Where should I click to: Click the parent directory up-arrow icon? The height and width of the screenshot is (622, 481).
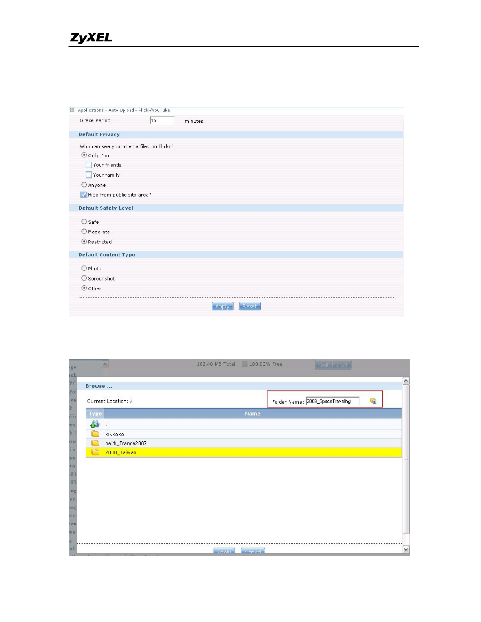click(95, 424)
